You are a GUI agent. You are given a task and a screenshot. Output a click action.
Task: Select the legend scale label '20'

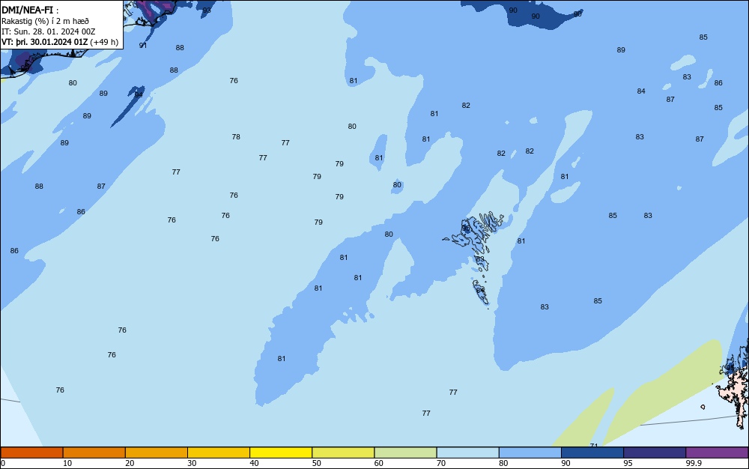[130, 463]
